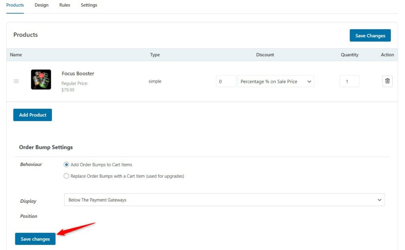This screenshot has height=250, width=405.
Task: Open the Design tab
Action: (x=42, y=5)
